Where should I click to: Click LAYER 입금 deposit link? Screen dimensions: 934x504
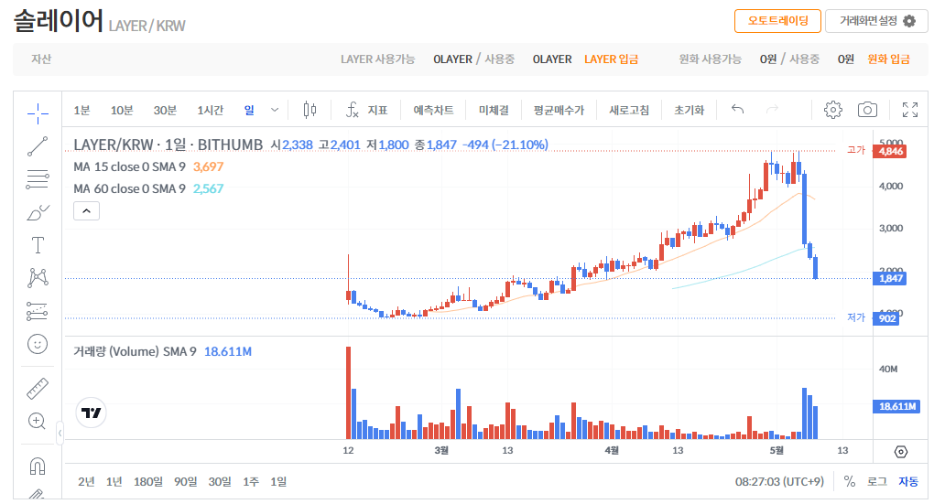(611, 59)
